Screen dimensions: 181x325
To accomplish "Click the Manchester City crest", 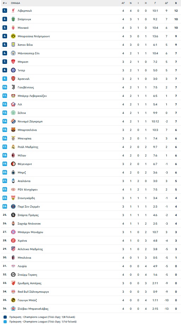I will (x=13, y=53).
